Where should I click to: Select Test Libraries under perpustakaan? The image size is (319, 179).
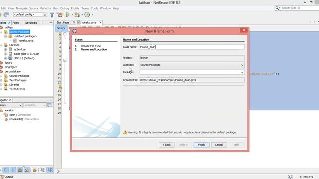pyautogui.click(x=17, y=89)
